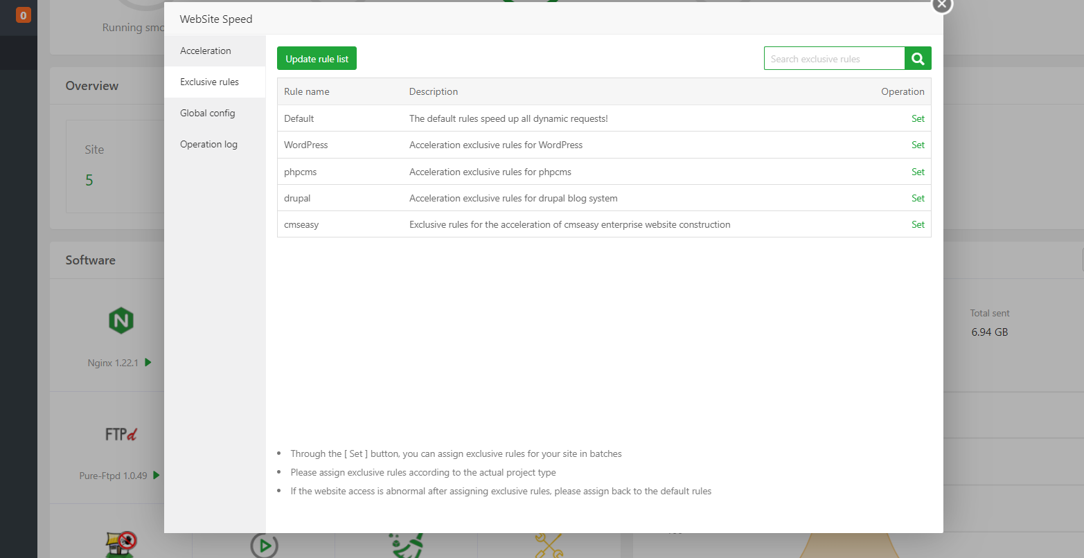
Task: Click the green arrow beside Nginx 1.22.1
Action: coord(148,362)
